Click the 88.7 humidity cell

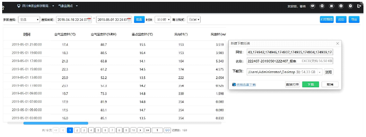click(x=104, y=45)
